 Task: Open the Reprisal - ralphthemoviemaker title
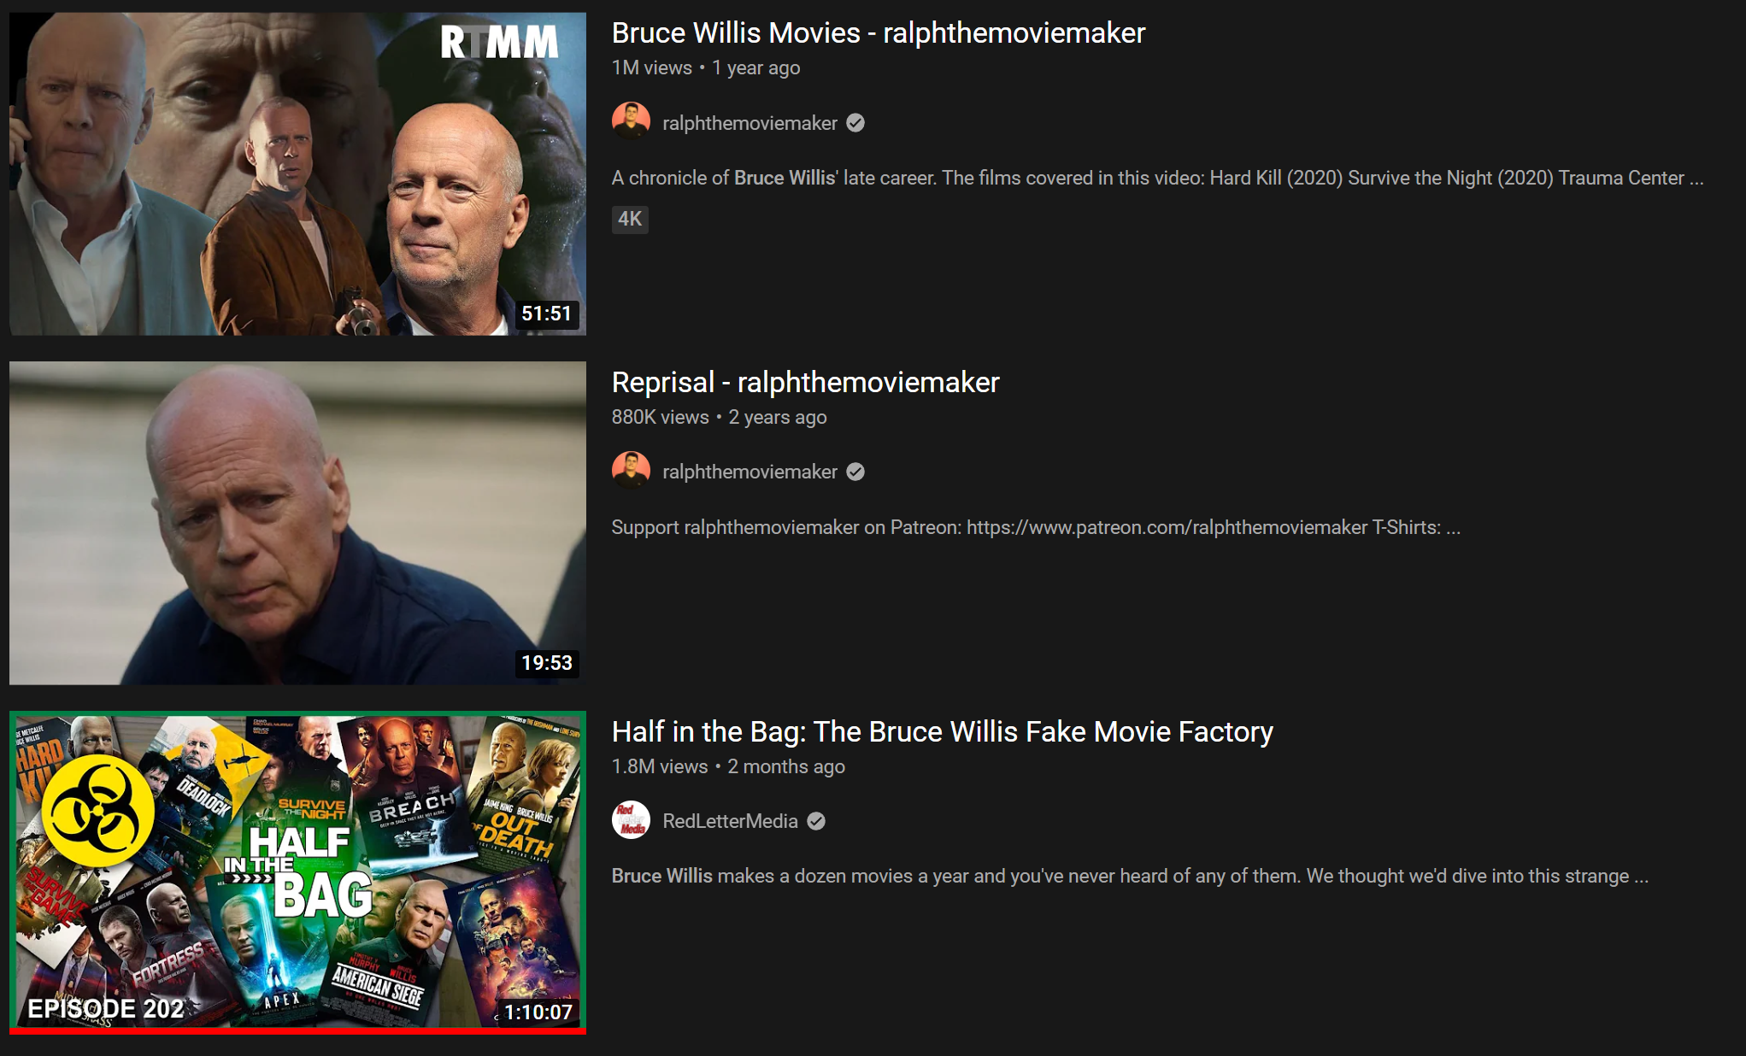click(805, 382)
